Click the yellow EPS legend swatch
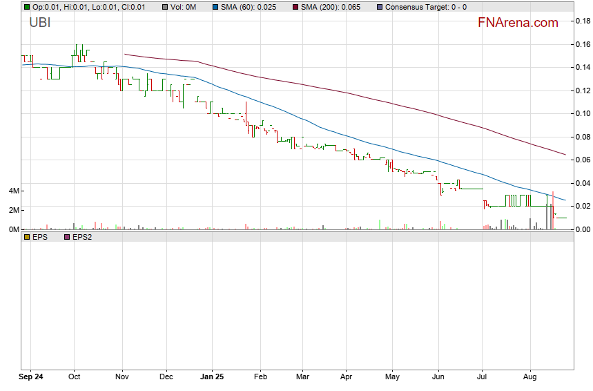593x391 pixels. click(26, 236)
